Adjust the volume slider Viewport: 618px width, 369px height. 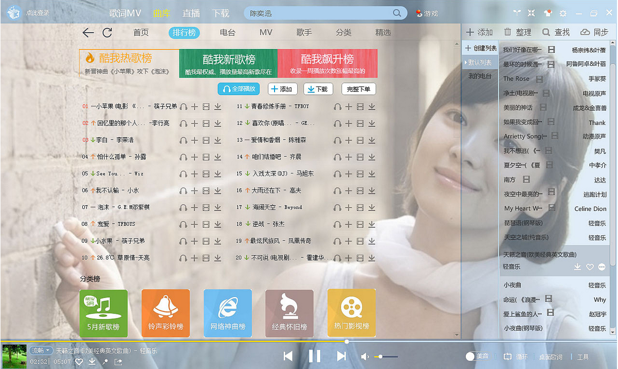pyautogui.click(x=386, y=356)
